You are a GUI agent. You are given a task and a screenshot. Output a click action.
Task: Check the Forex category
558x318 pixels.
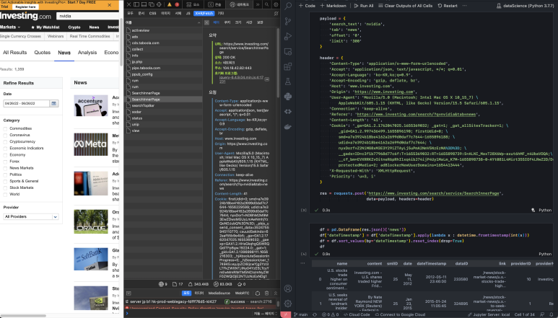coord(5,162)
